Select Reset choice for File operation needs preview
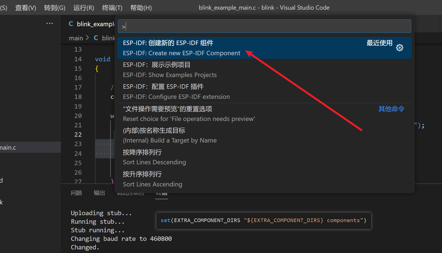This screenshot has height=253, width=442. (x=264, y=114)
